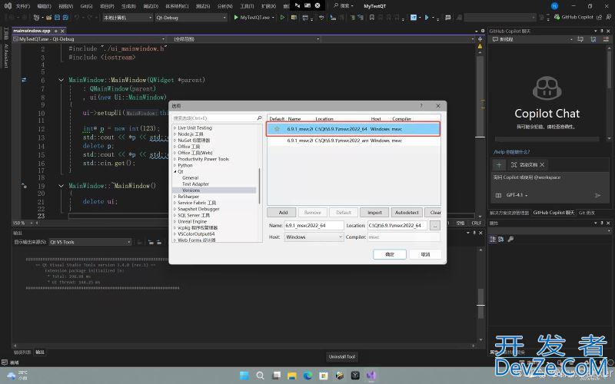Send the Copilot Chat message with the arrow icon
The width and height of the screenshot is (615, 384).
tap(597, 195)
